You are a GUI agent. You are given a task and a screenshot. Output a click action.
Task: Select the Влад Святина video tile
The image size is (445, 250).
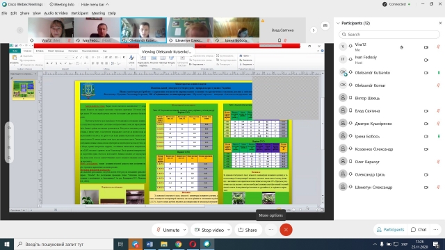(x=282, y=30)
